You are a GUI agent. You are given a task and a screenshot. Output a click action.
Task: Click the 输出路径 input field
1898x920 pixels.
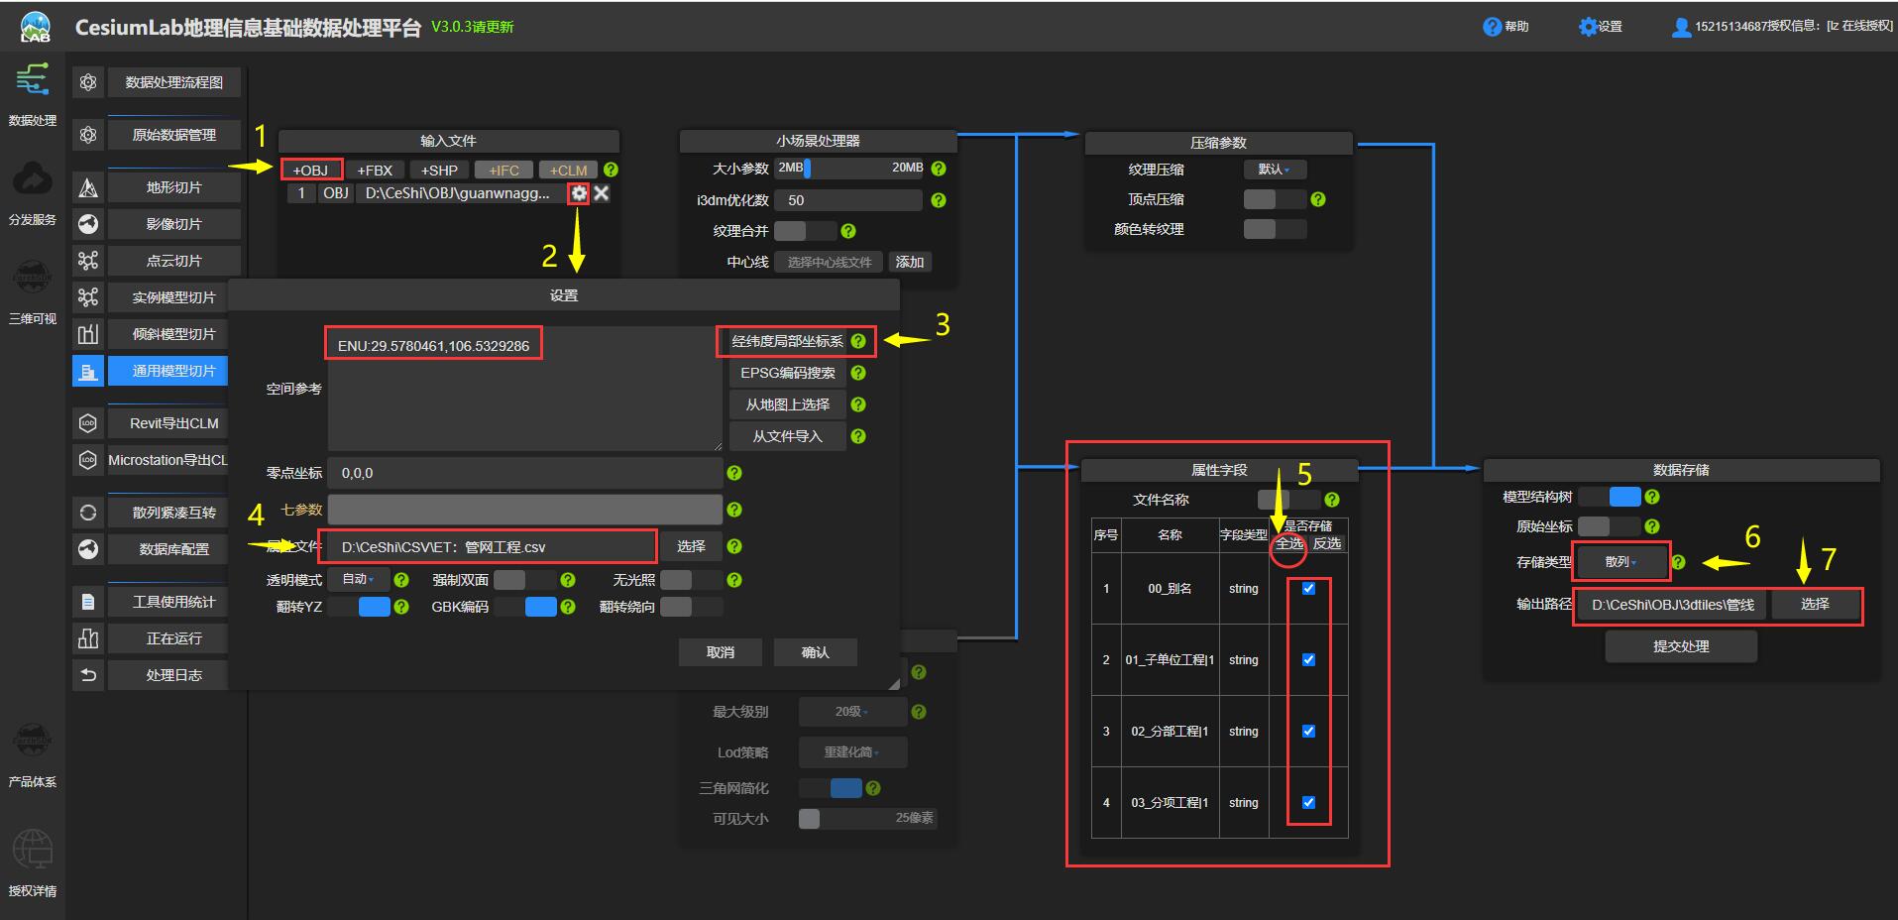coord(1673,604)
